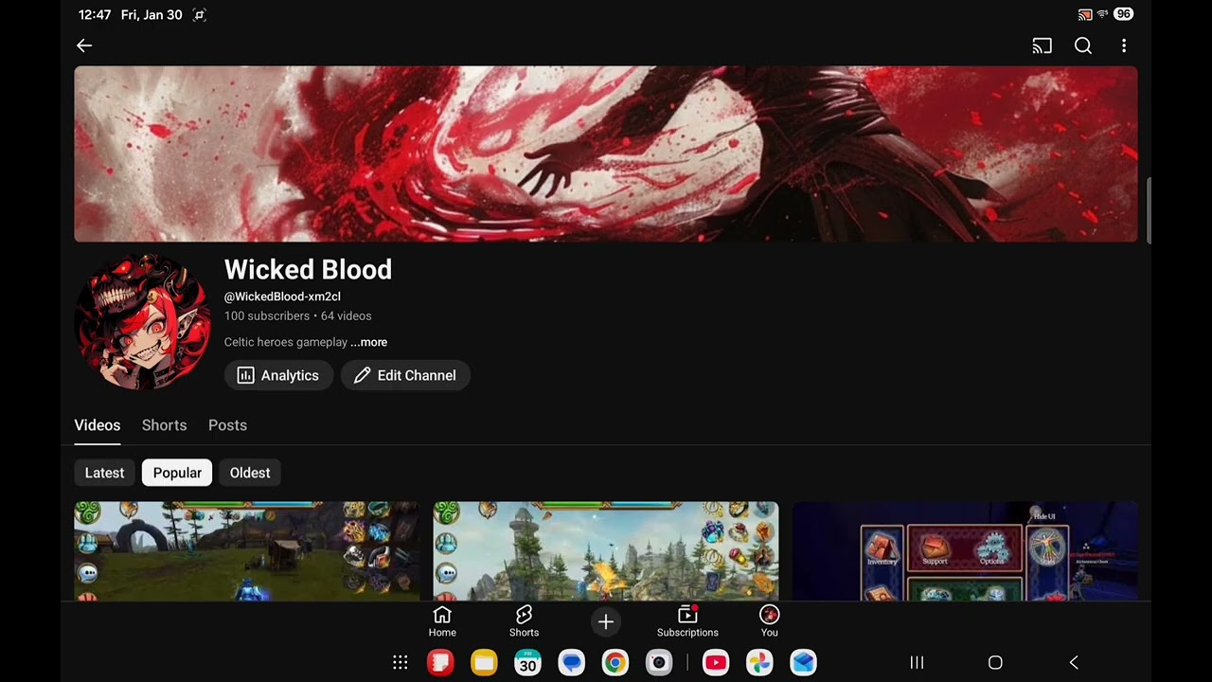The width and height of the screenshot is (1212, 682).
Task: Tap the recent apps navigation button
Action: coord(917,663)
